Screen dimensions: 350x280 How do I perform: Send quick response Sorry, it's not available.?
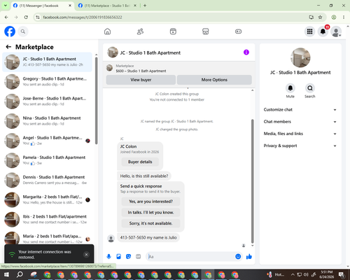pyautogui.click(x=150, y=223)
